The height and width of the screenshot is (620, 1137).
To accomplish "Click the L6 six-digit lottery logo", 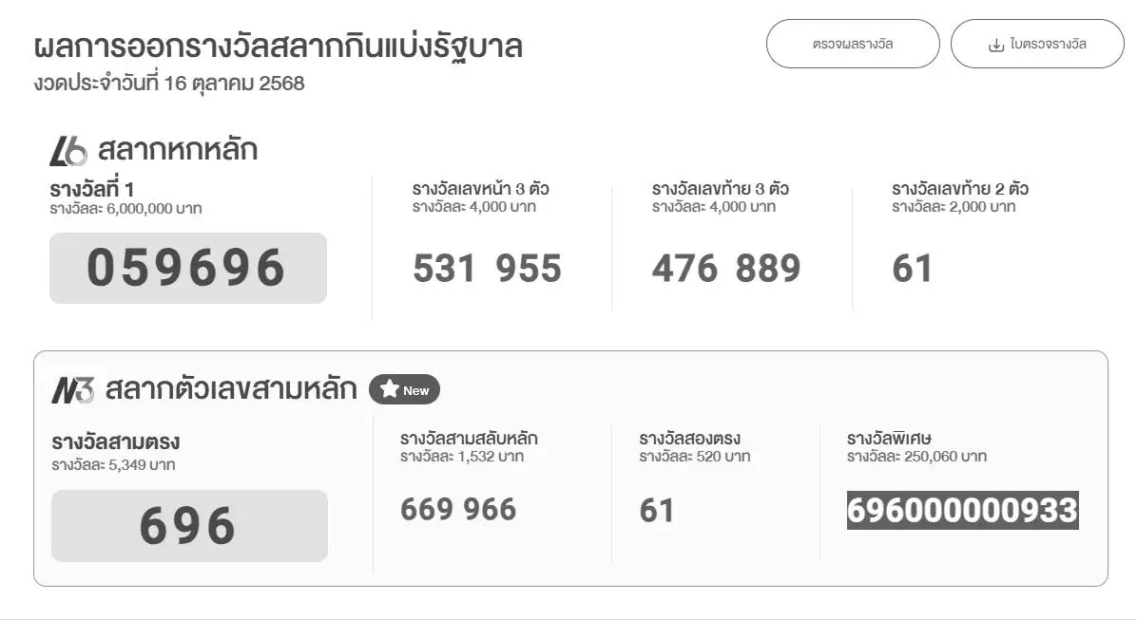I will [x=67, y=151].
